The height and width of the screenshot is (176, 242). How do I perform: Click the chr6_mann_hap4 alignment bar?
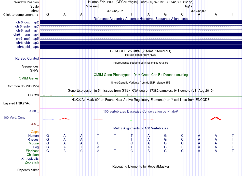(x=141, y=35)
